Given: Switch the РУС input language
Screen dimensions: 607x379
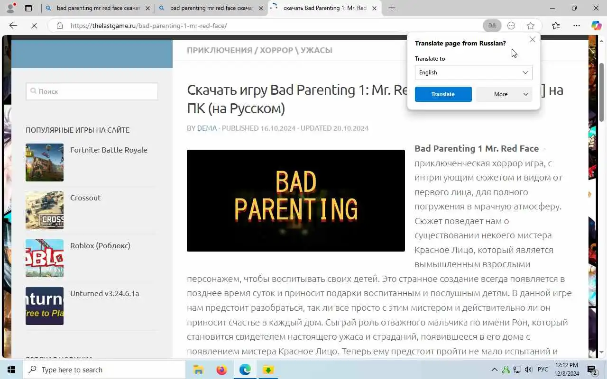Looking at the screenshot, I should [543, 370].
